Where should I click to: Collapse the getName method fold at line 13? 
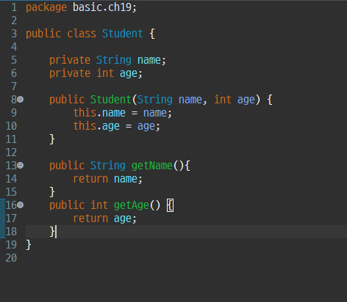click(21, 166)
